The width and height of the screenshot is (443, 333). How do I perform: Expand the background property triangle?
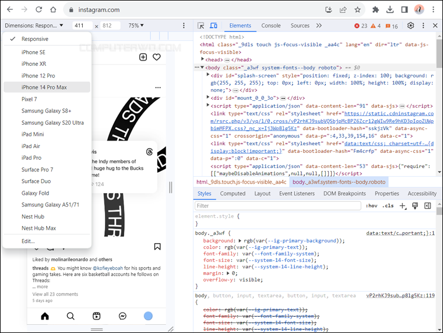(240, 241)
